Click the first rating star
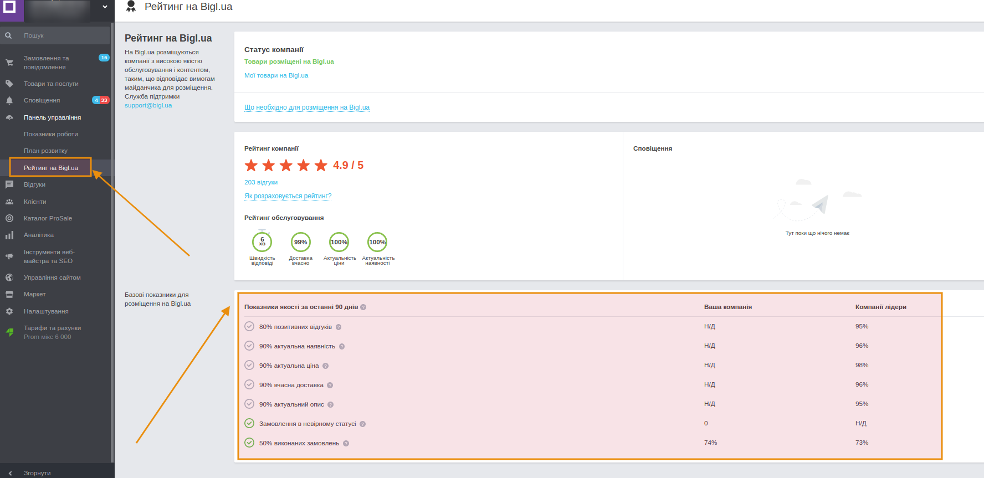The width and height of the screenshot is (984, 478). click(x=251, y=165)
